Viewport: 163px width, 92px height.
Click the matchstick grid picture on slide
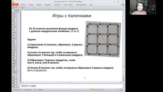(x=103, y=39)
